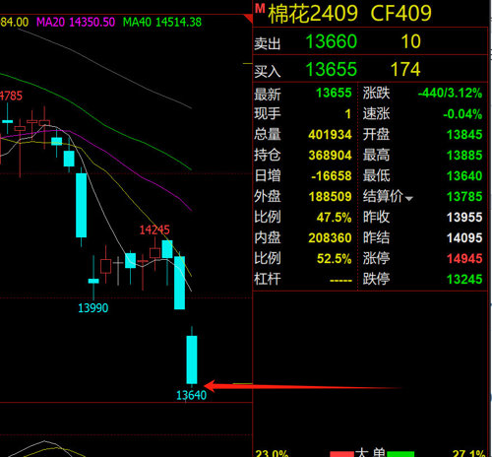The width and height of the screenshot is (492, 457).
Task: Click the 最高 value 13885
Action: coord(464,156)
